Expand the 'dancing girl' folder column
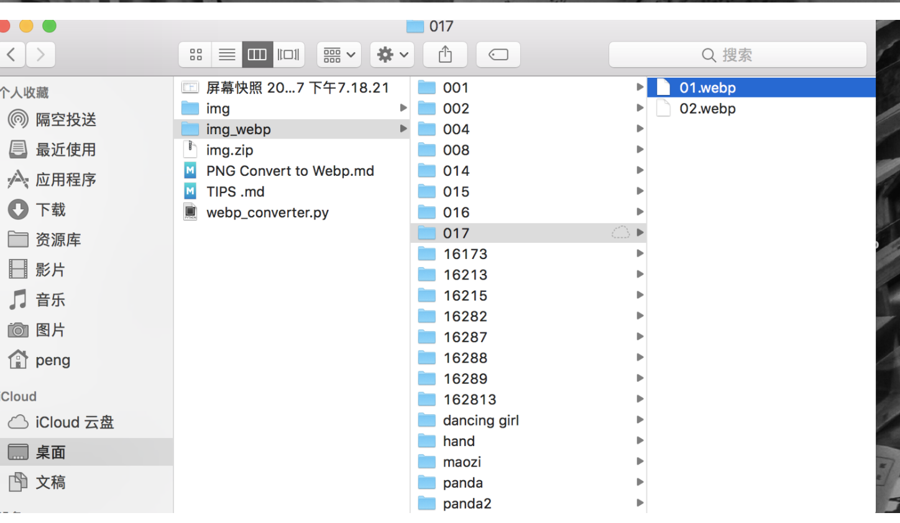This screenshot has height=523, width=900. 640,420
